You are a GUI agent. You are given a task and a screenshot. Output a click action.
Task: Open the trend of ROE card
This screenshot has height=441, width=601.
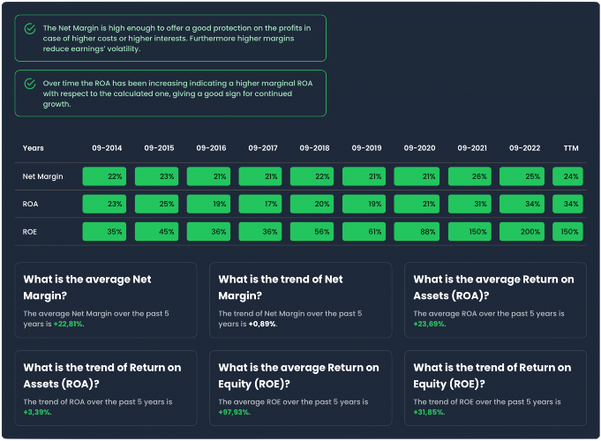tap(495, 388)
